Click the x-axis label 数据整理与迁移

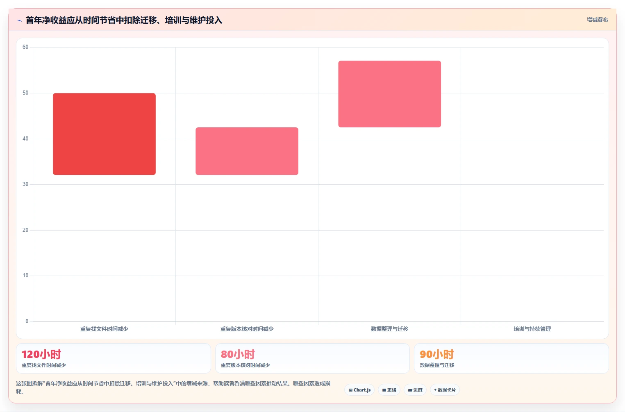(x=389, y=329)
